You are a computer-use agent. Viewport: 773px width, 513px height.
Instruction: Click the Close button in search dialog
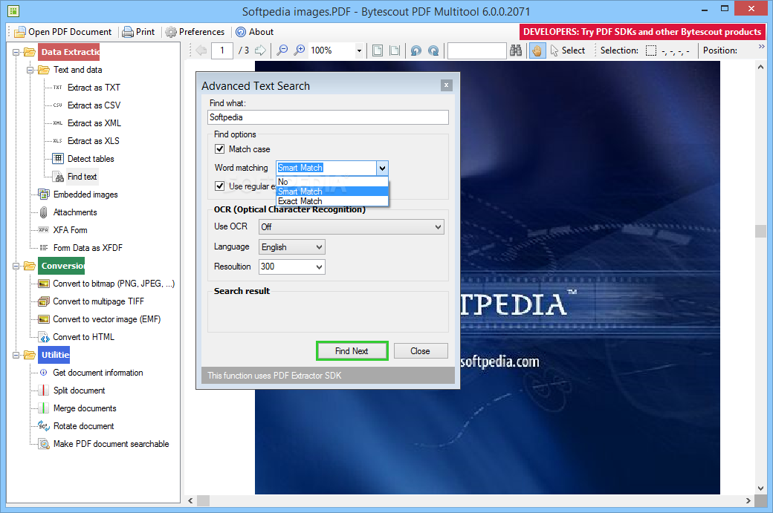point(421,351)
